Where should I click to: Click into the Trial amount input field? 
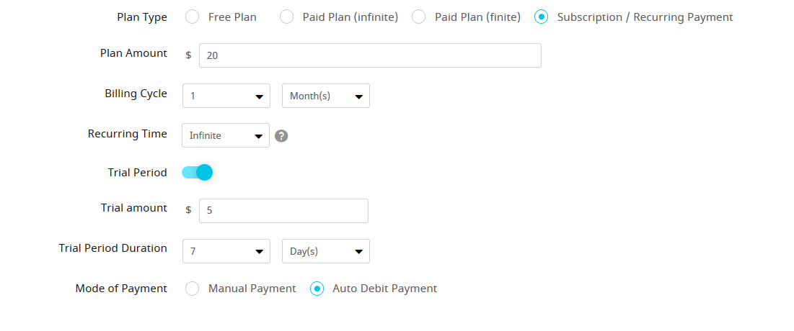[283, 211]
